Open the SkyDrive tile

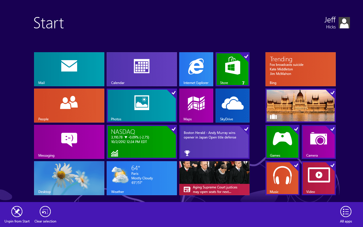pos(233,106)
